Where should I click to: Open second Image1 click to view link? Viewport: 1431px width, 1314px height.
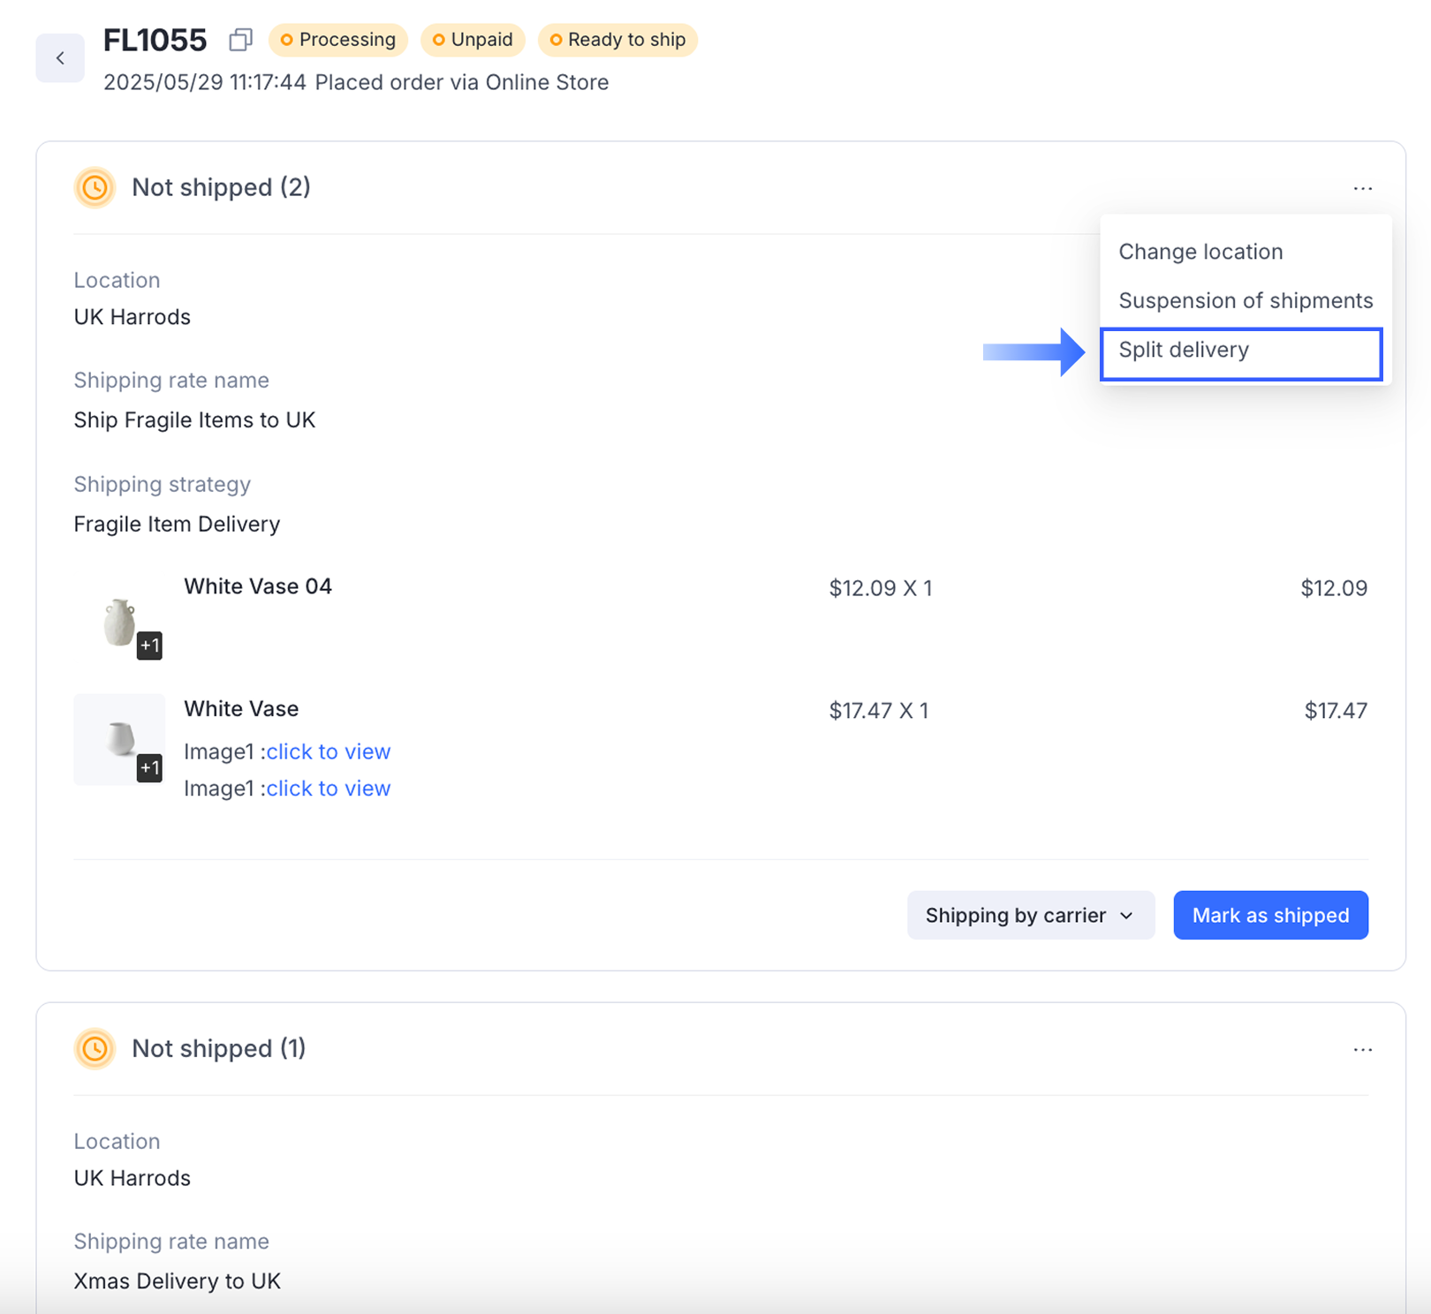(328, 789)
